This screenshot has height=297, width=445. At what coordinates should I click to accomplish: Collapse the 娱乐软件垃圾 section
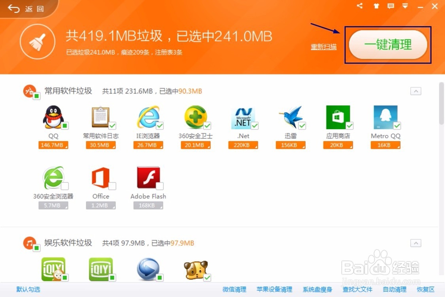click(x=416, y=243)
